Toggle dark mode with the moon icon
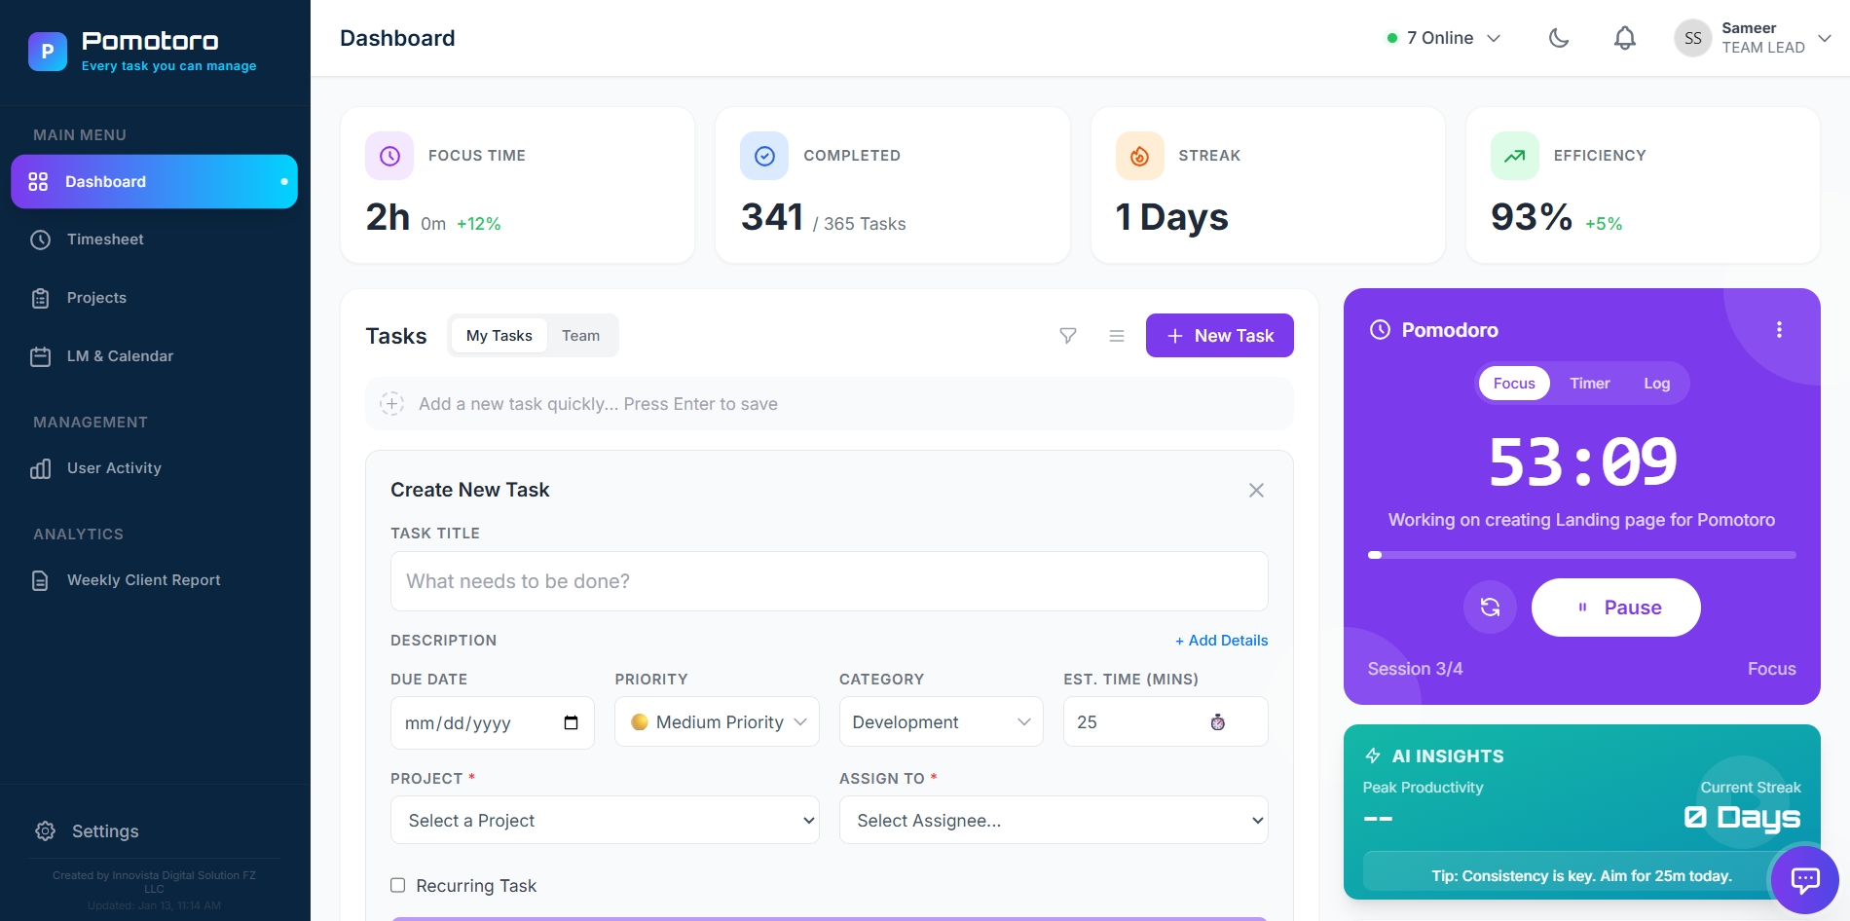 1559,38
